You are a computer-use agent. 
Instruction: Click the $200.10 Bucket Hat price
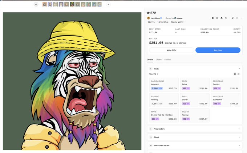pos(234,103)
